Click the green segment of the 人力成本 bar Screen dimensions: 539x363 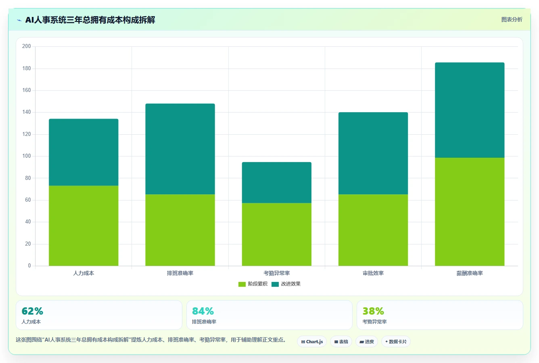point(84,225)
